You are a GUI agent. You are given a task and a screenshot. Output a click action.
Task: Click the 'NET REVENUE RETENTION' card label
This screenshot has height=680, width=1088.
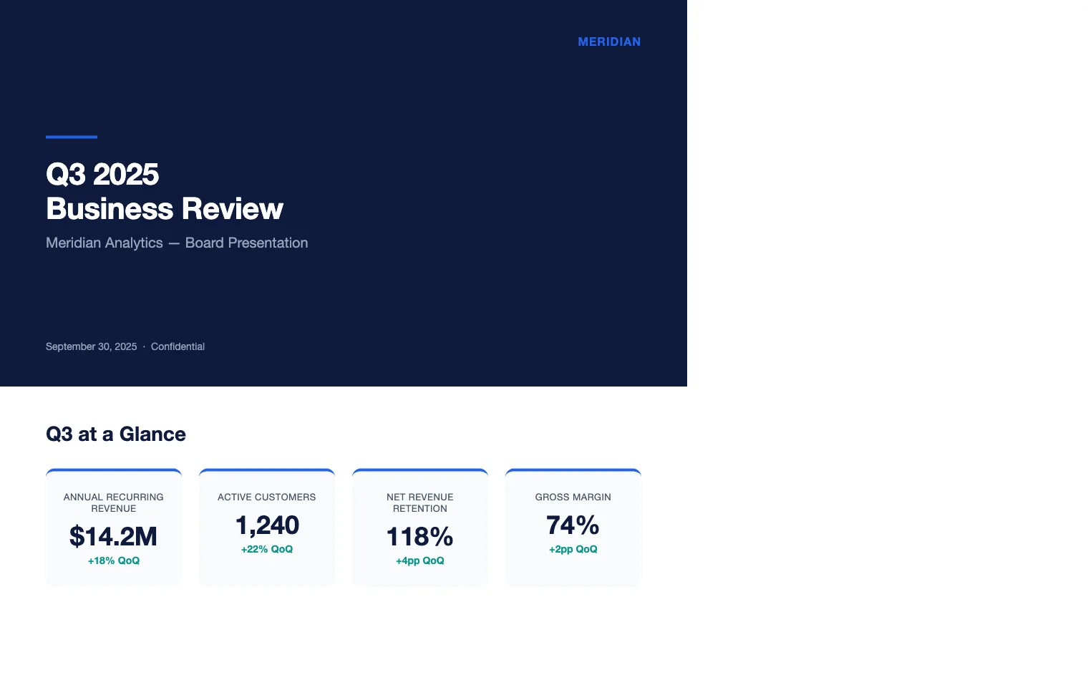click(x=420, y=502)
